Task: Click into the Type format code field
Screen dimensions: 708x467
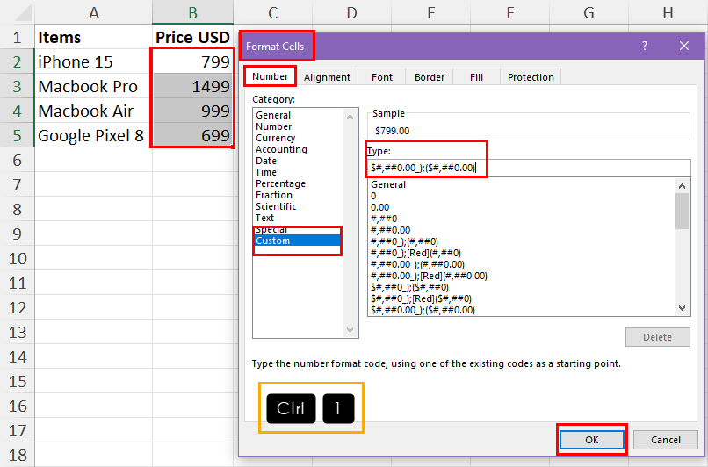Action: click(529, 168)
